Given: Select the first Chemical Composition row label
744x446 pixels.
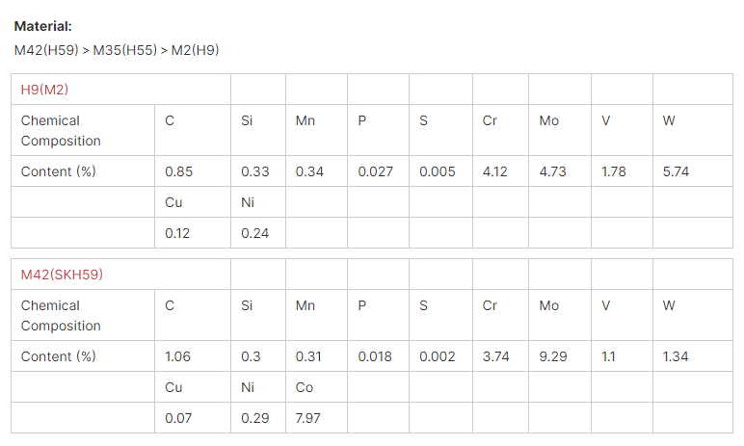Looking at the screenshot, I should tap(61, 130).
